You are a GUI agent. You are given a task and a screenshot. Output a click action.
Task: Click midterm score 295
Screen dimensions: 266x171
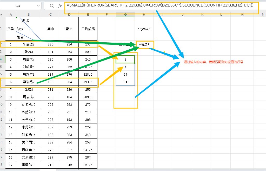coord(51,104)
